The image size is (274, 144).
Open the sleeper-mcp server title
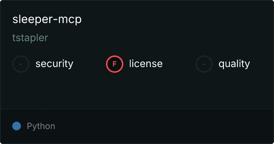click(x=47, y=19)
